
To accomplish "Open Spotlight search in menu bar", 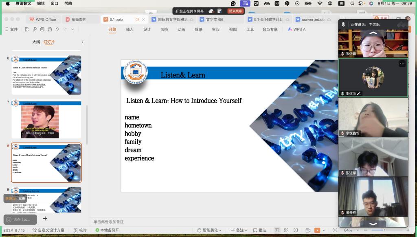I will (352, 3).
